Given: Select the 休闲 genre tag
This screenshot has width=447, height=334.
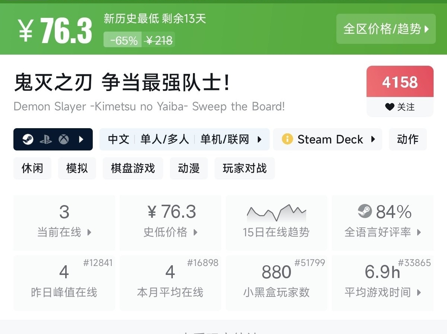Looking at the screenshot, I should click(x=32, y=168).
